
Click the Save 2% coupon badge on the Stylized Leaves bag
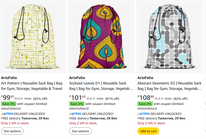[x=77, y=104]
